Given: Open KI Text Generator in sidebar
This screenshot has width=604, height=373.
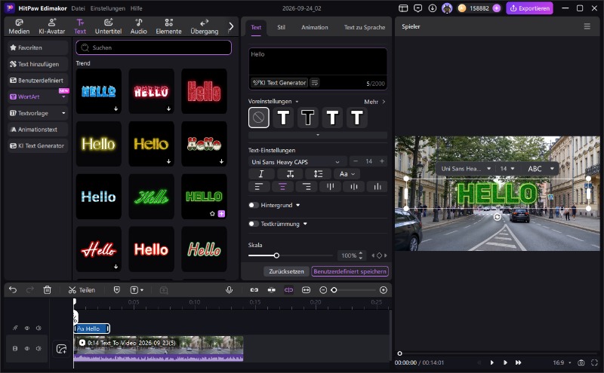Looking at the screenshot, I should [38, 145].
